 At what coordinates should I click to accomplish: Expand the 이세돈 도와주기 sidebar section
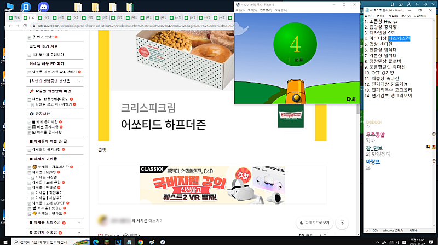(x=79, y=223)
